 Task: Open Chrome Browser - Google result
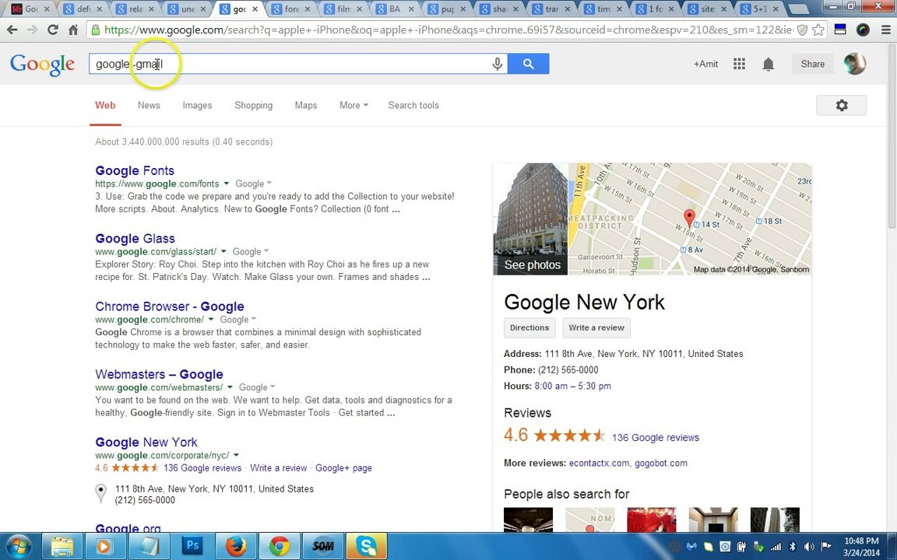coord(170,306)
